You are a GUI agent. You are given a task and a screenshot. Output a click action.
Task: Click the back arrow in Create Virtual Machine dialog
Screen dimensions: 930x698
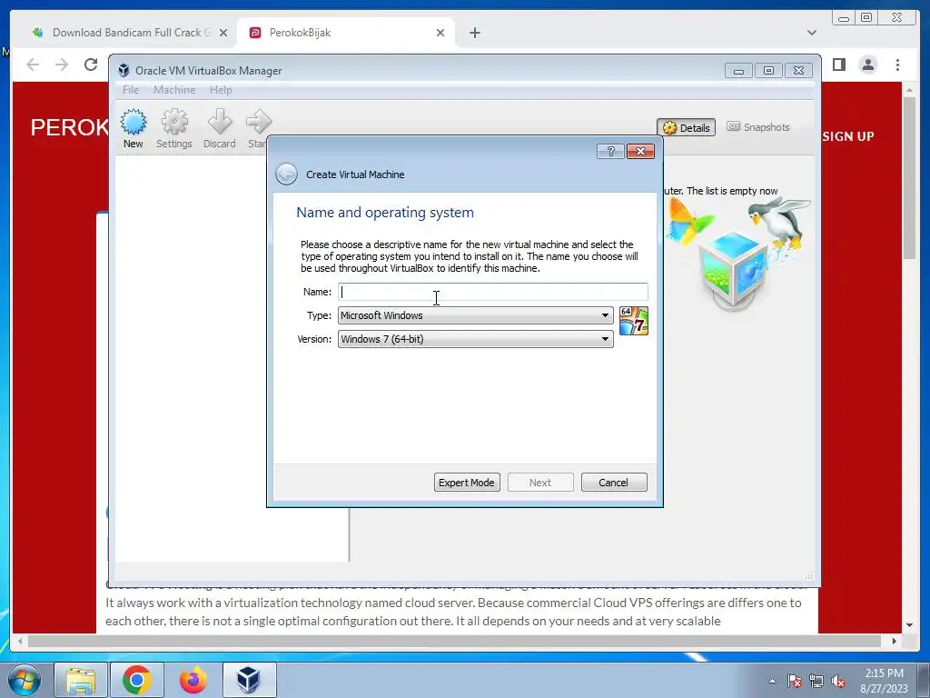click(x=286, y=174)
